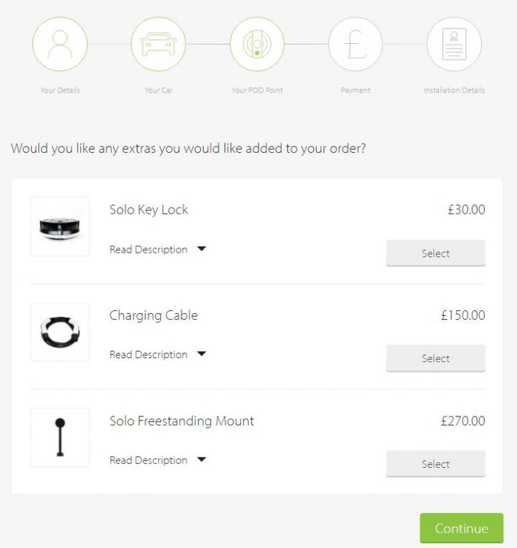
Task: Open the Solo Freestanding Mount product image
Action: tap(60, 437)
